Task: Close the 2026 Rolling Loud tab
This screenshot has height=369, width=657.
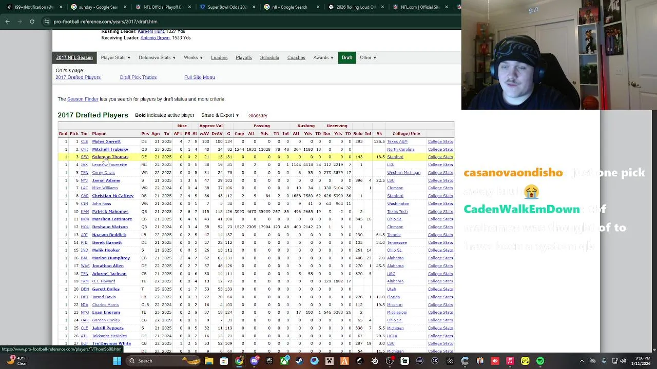Action: tap(382, 7)
